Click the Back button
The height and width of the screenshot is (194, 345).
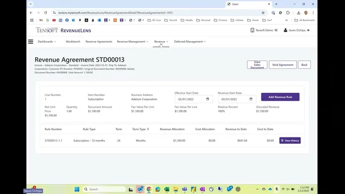click(x=304, y=65)
